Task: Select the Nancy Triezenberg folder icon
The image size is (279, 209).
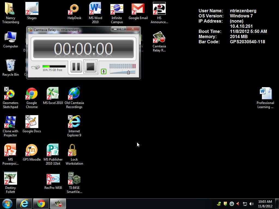Action: (x=11, y=13)
